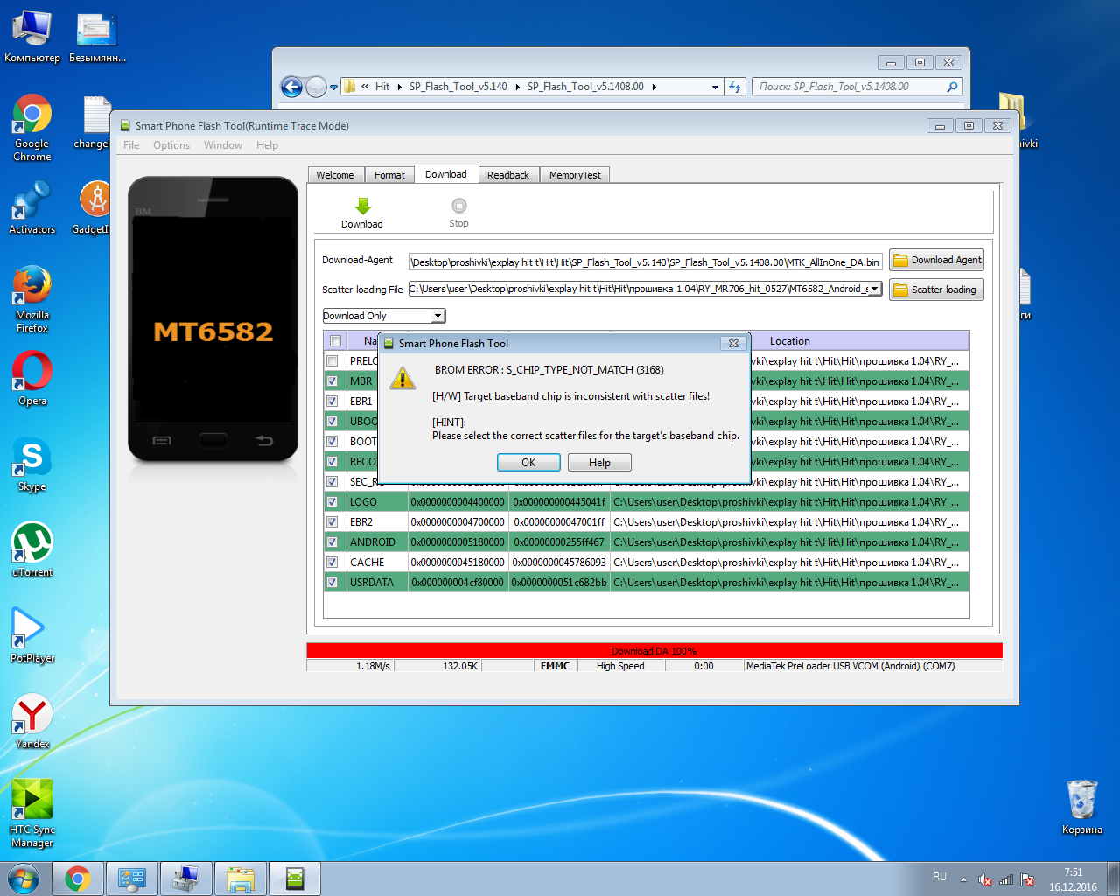Uncheck the ANDROID partition checkbox
The height and width of the screenshot is (896, 1120).
(332, 542)
